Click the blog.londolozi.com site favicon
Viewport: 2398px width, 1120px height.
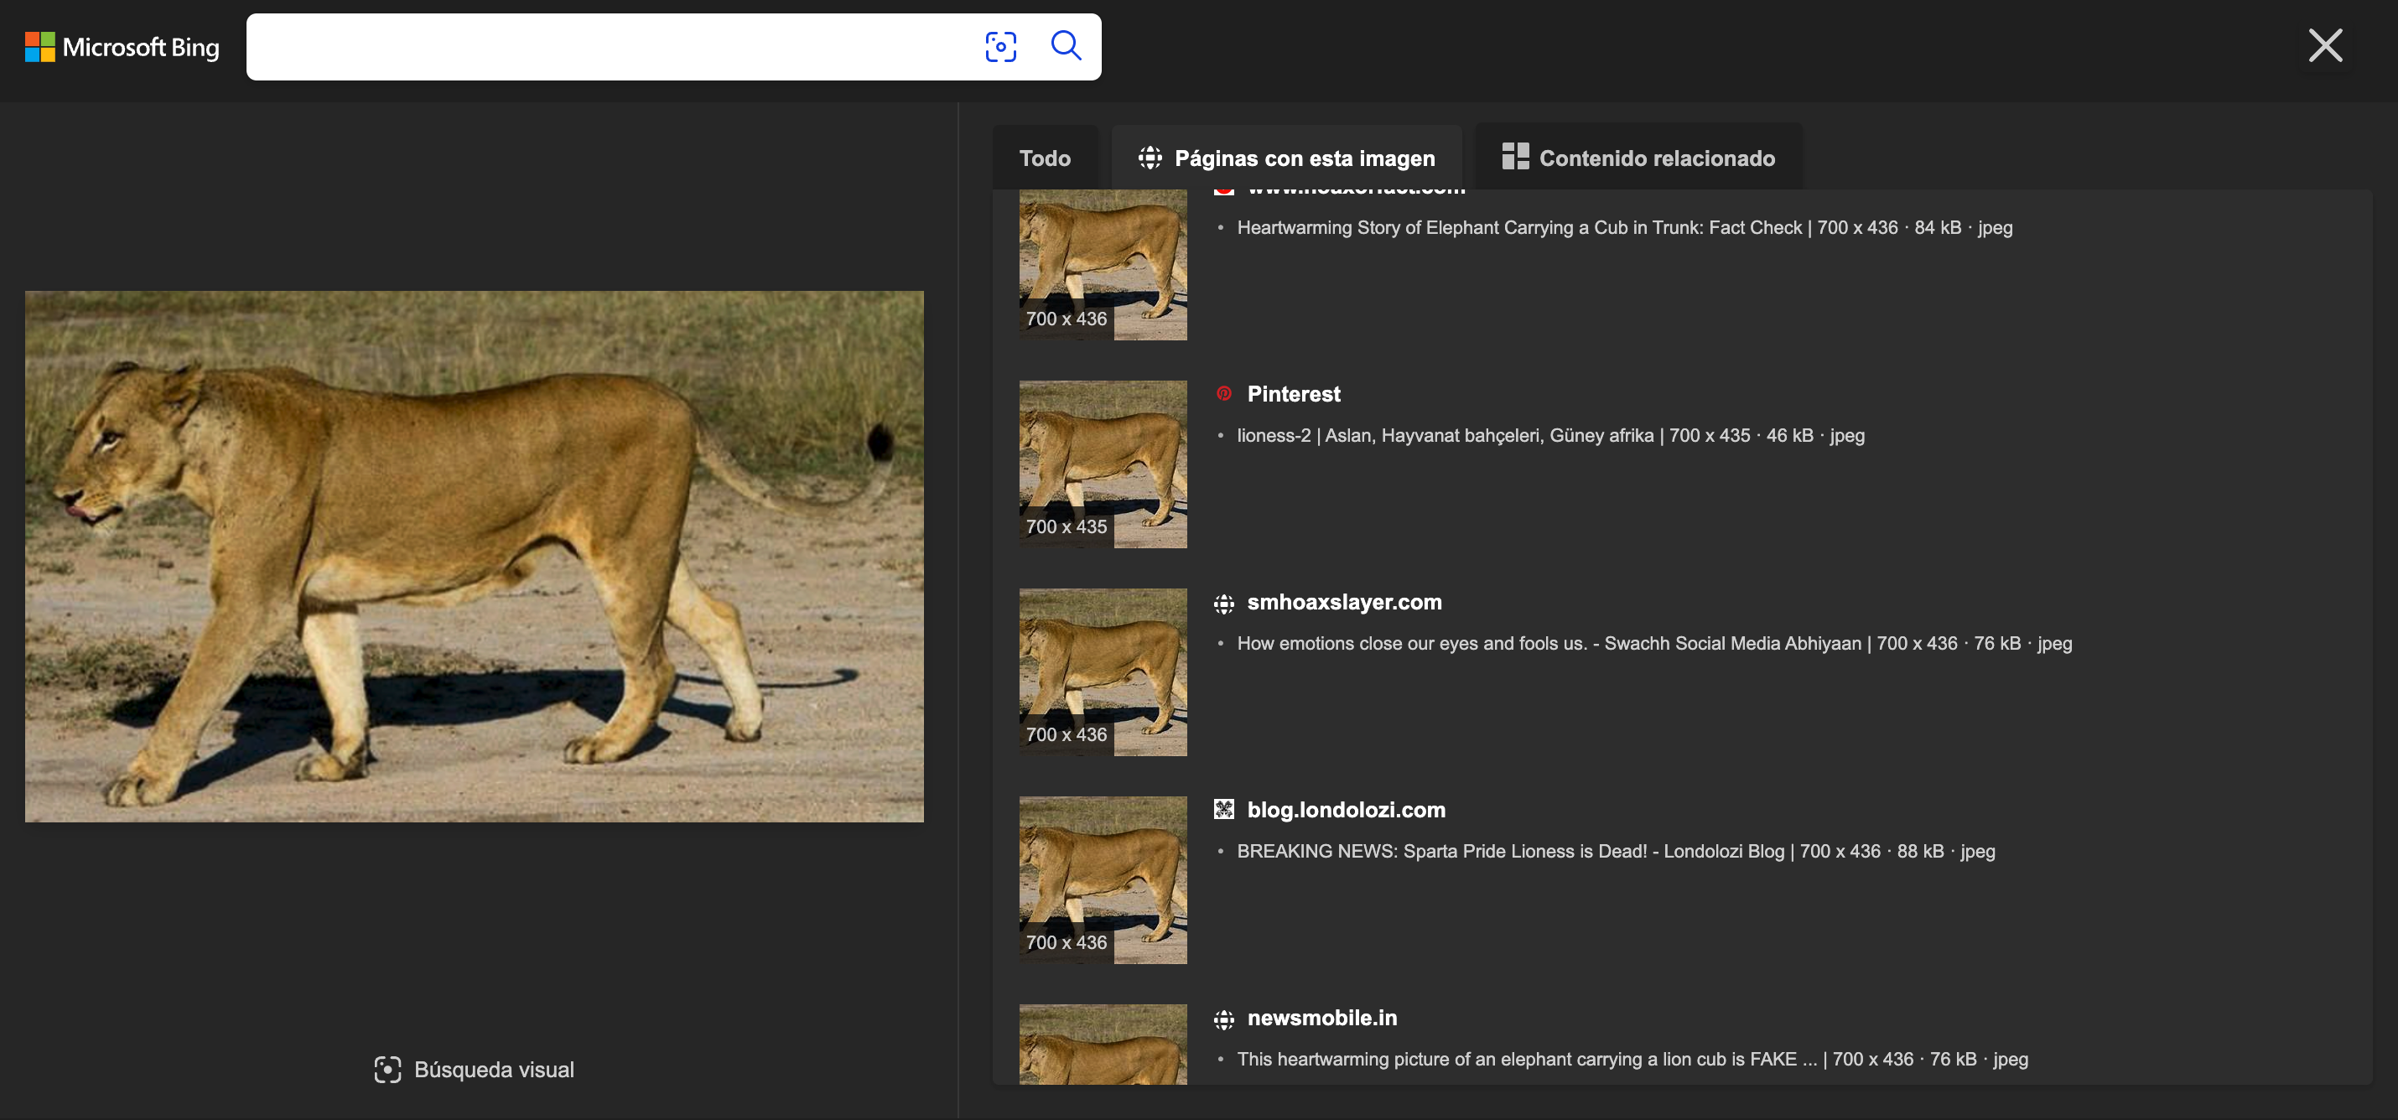pyautogui.click(x=1223, y=810)
